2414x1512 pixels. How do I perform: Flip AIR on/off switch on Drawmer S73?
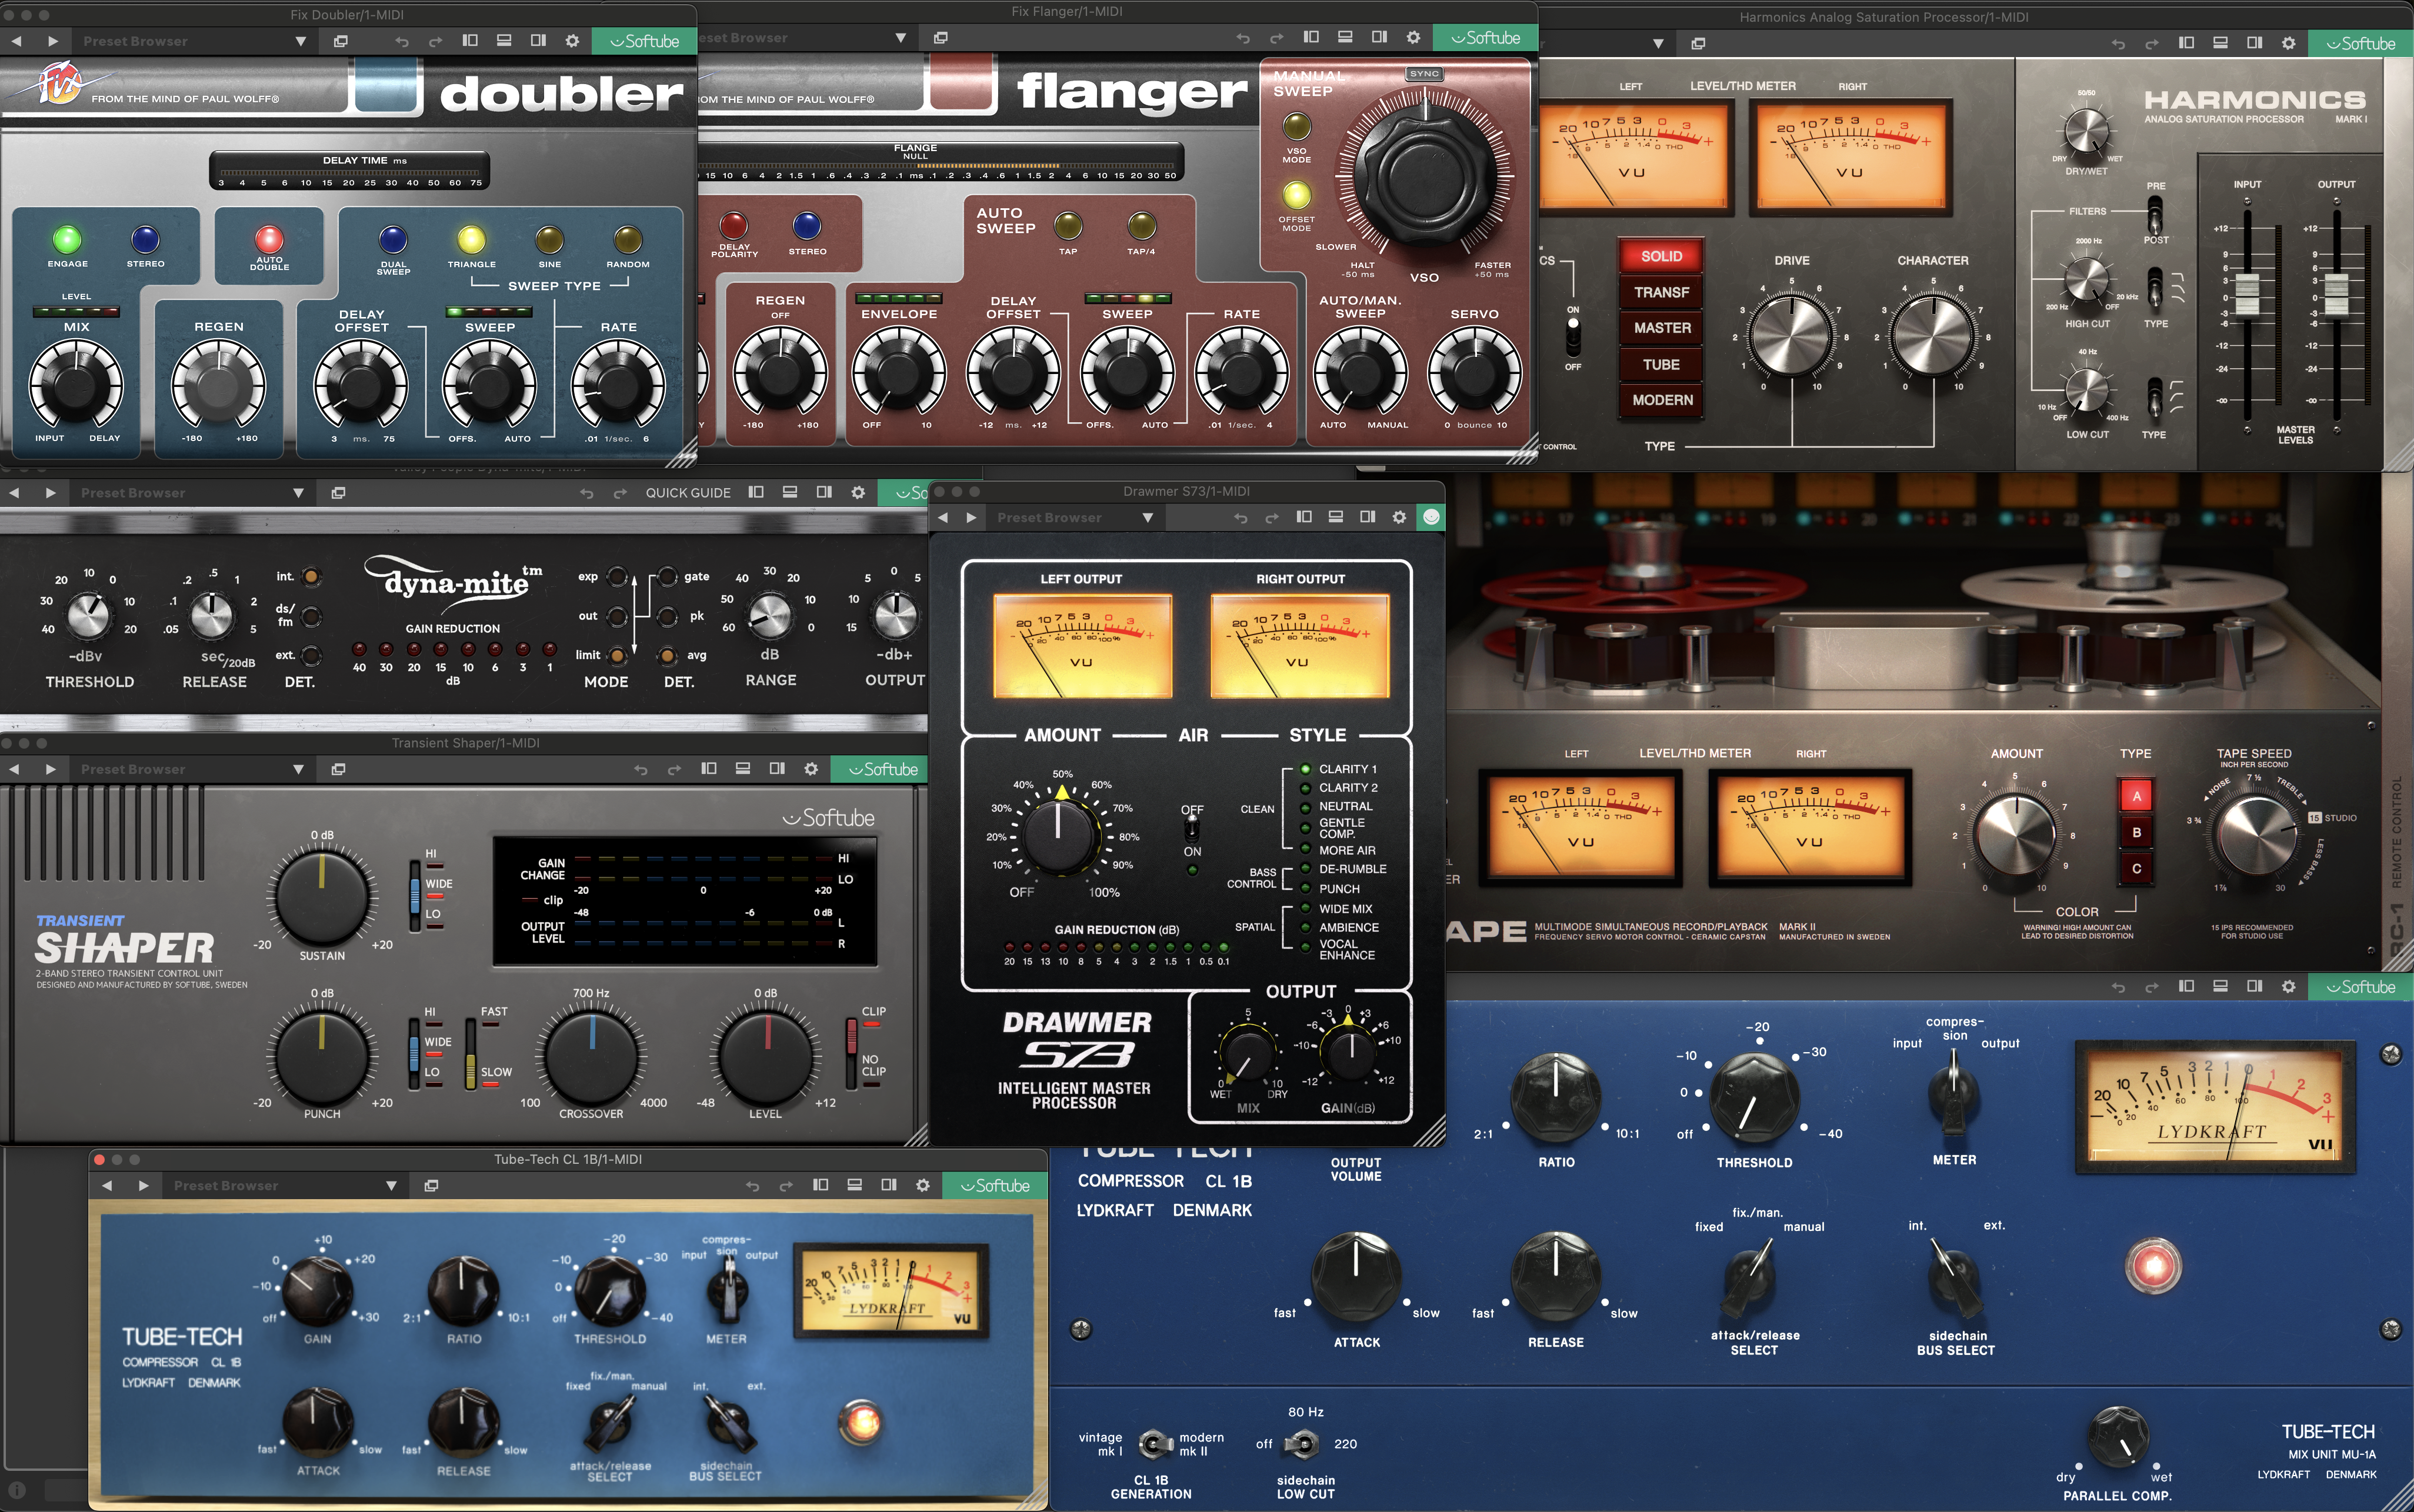(x=1192, y=830)
